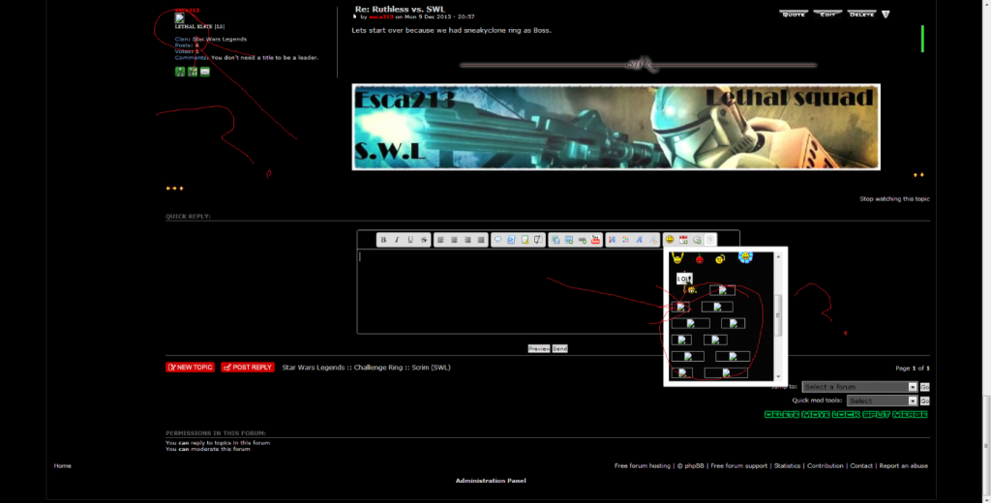
Task: Toggle italic formatting in quick reply
Action: coord(397,240)
